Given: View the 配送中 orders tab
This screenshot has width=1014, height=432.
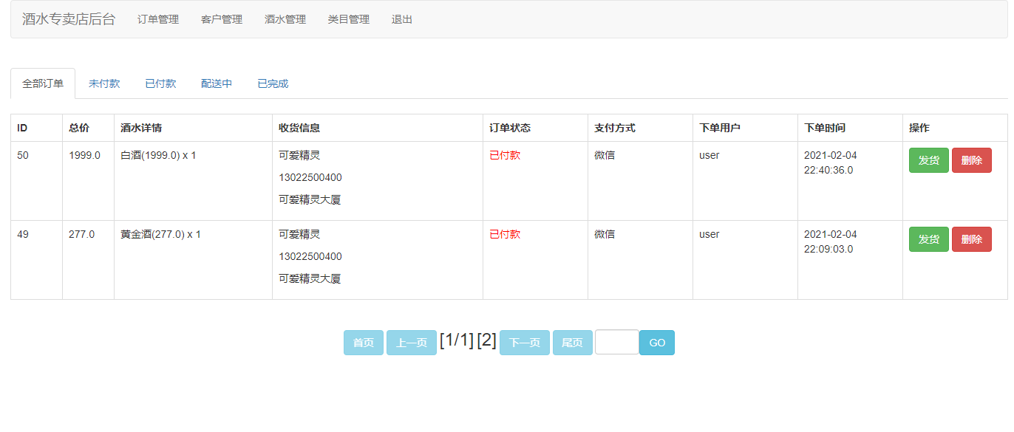Looking at the screenshot, I should (217, 83).
